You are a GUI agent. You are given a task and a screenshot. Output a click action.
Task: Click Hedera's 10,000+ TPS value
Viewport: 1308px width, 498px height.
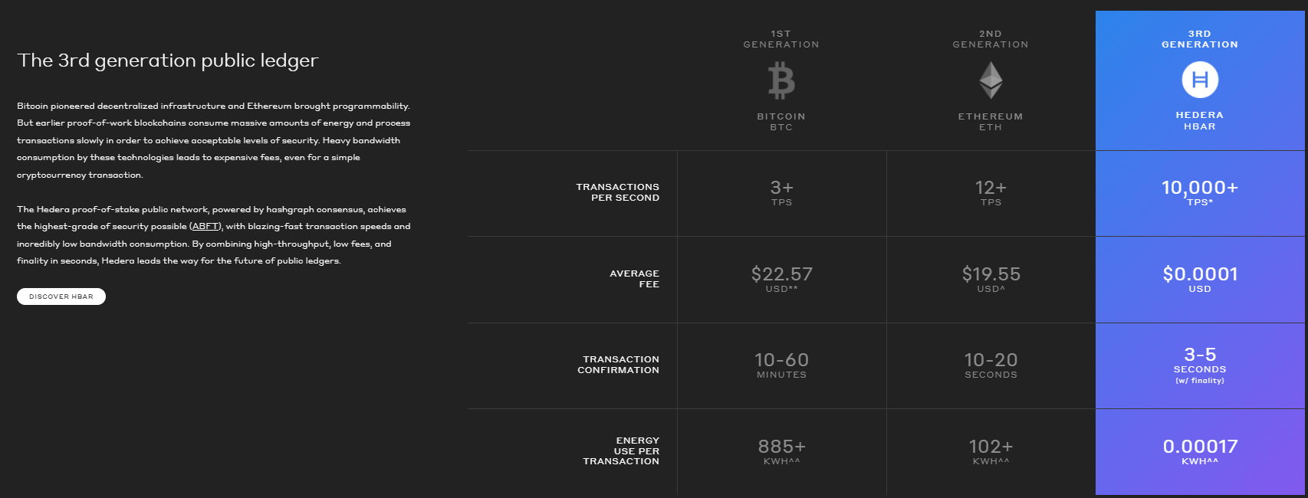[x=1200, y=192]
